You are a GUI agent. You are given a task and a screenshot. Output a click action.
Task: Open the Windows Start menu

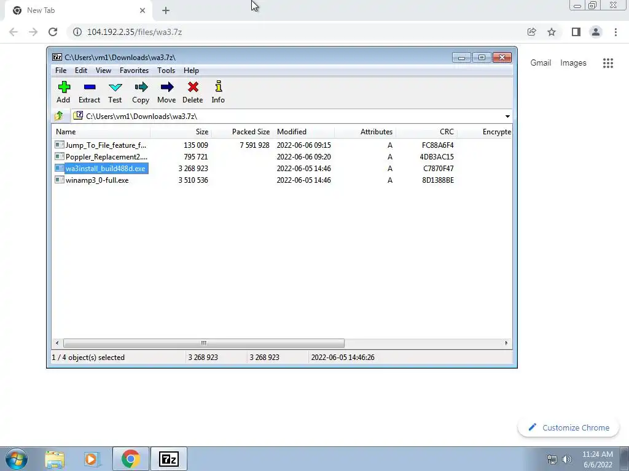16,459
